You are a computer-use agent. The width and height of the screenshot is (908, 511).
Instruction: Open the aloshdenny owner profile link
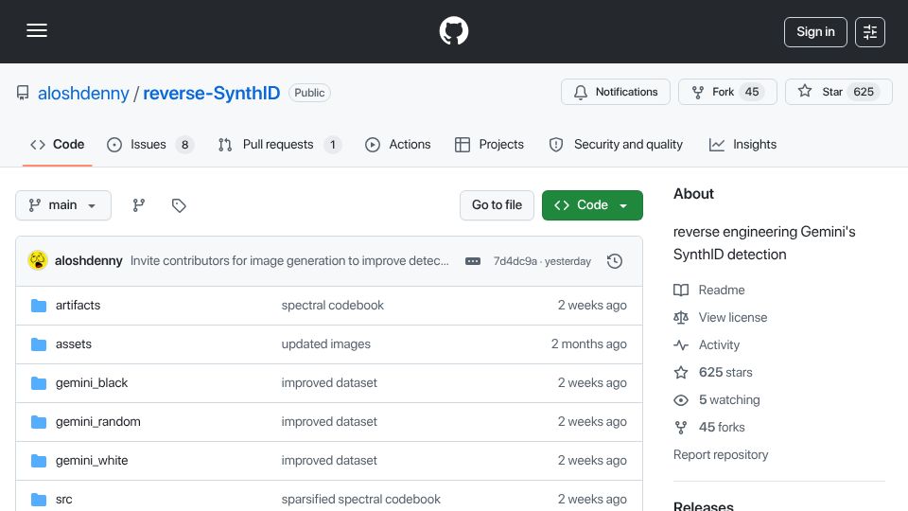83,93
